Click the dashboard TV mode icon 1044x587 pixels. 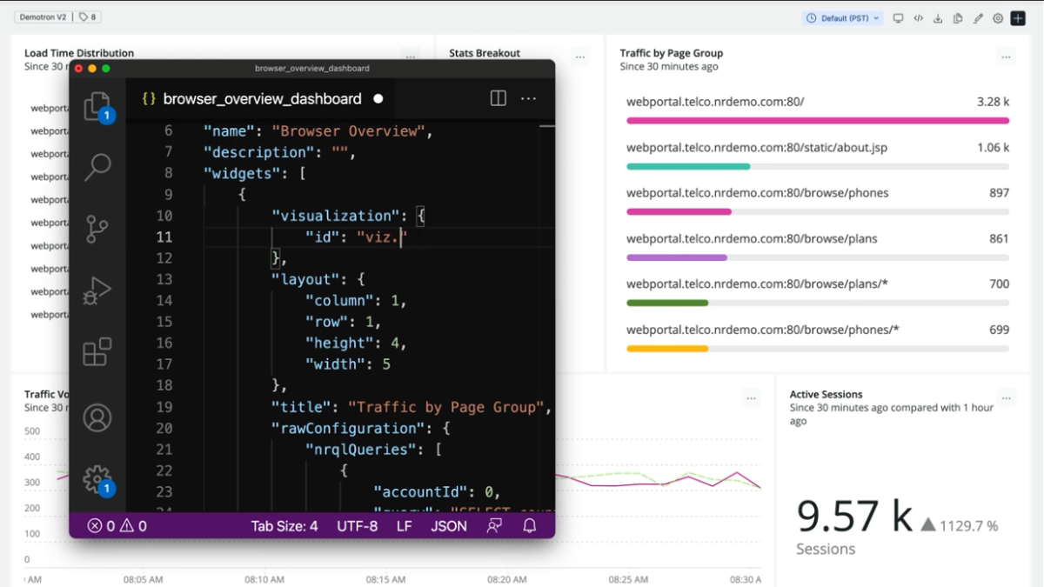898,18
